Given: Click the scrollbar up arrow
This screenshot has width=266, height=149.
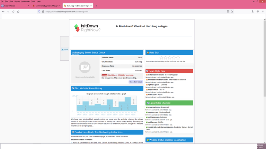Looking at the screenshot, I should click(x=265, y=20).
